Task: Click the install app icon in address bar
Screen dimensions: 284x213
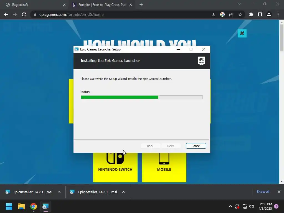Action: click(x=214, y=14)
